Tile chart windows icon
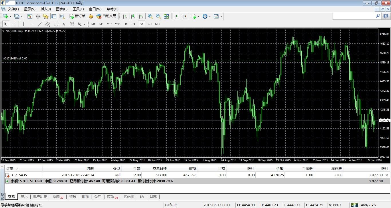The image size is (391, 208). point(166,16)
